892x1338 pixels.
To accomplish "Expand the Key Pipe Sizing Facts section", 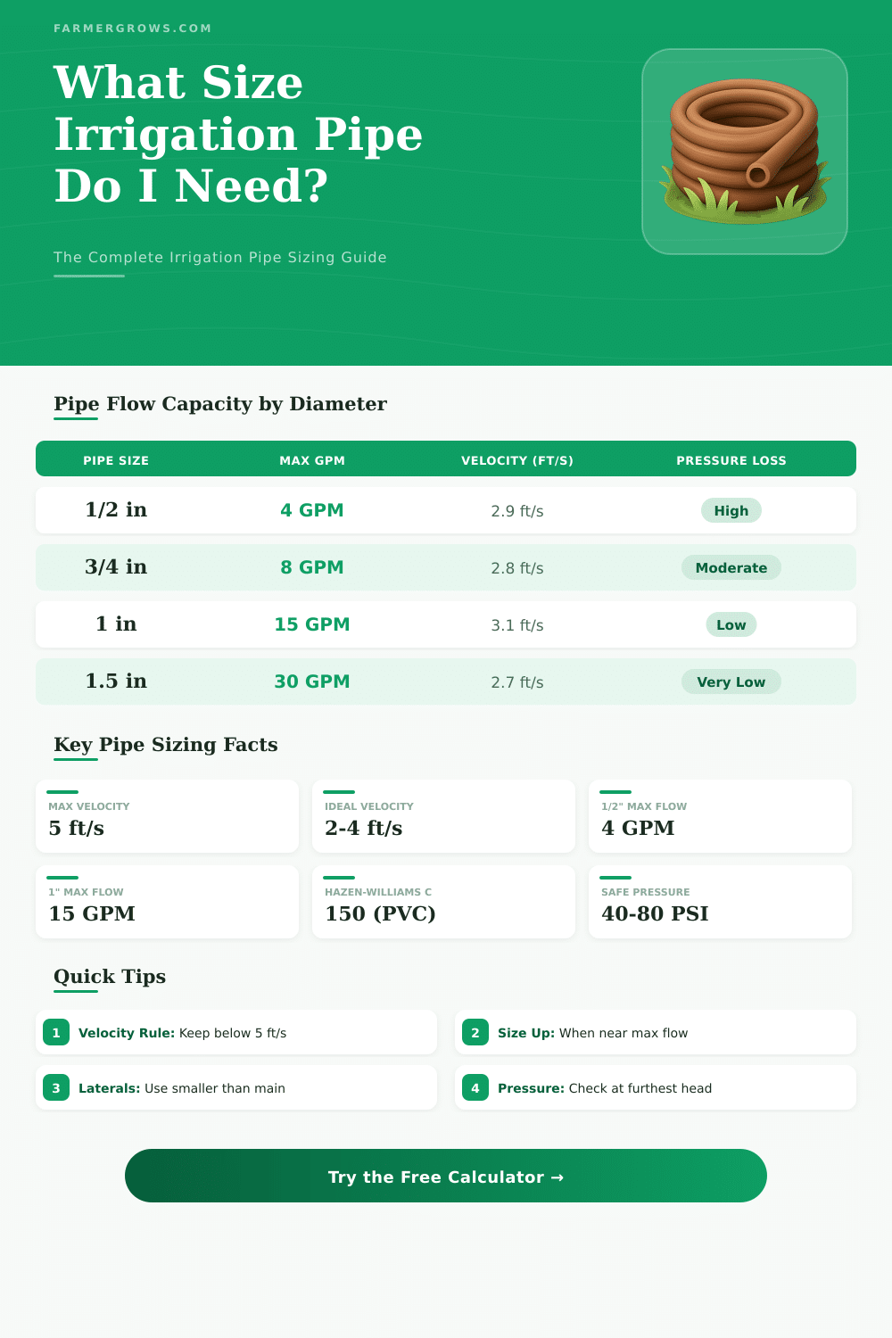I will 165,745.
